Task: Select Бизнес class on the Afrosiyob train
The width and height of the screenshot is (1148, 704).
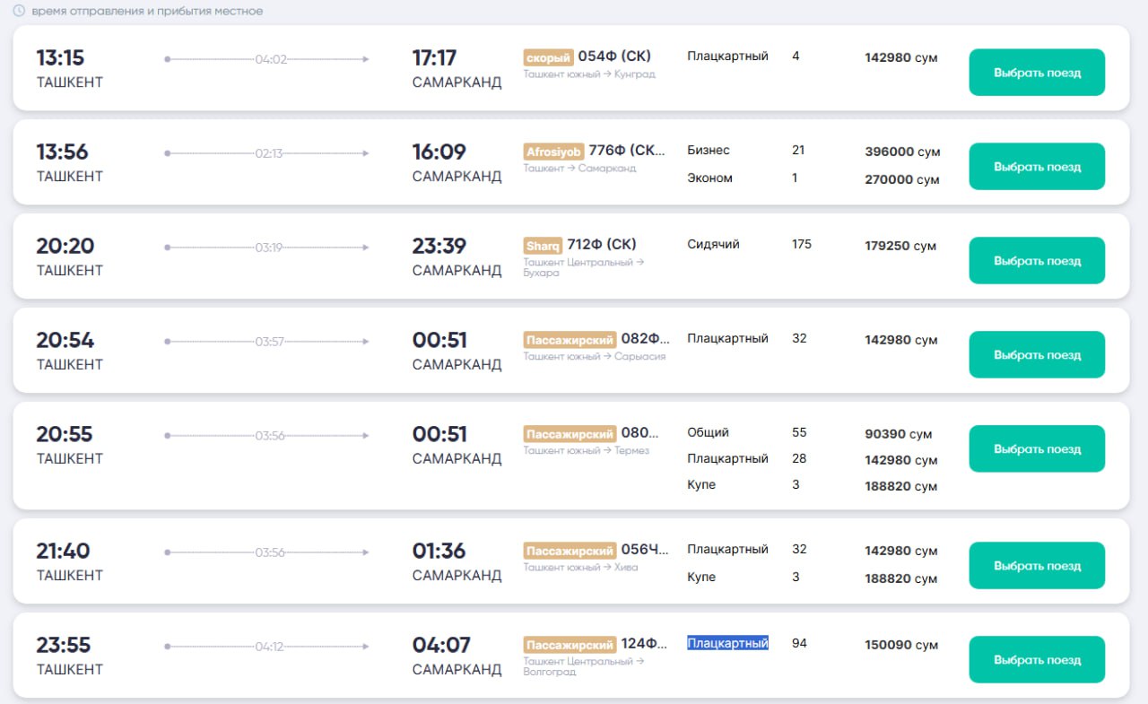Action: pyautogui.click(x=709, y=151)
